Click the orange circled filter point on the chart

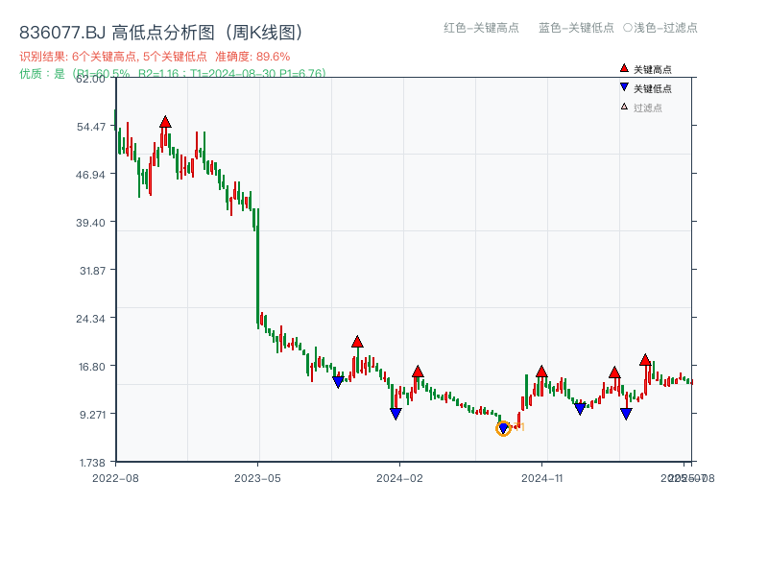tap(504, 429)
